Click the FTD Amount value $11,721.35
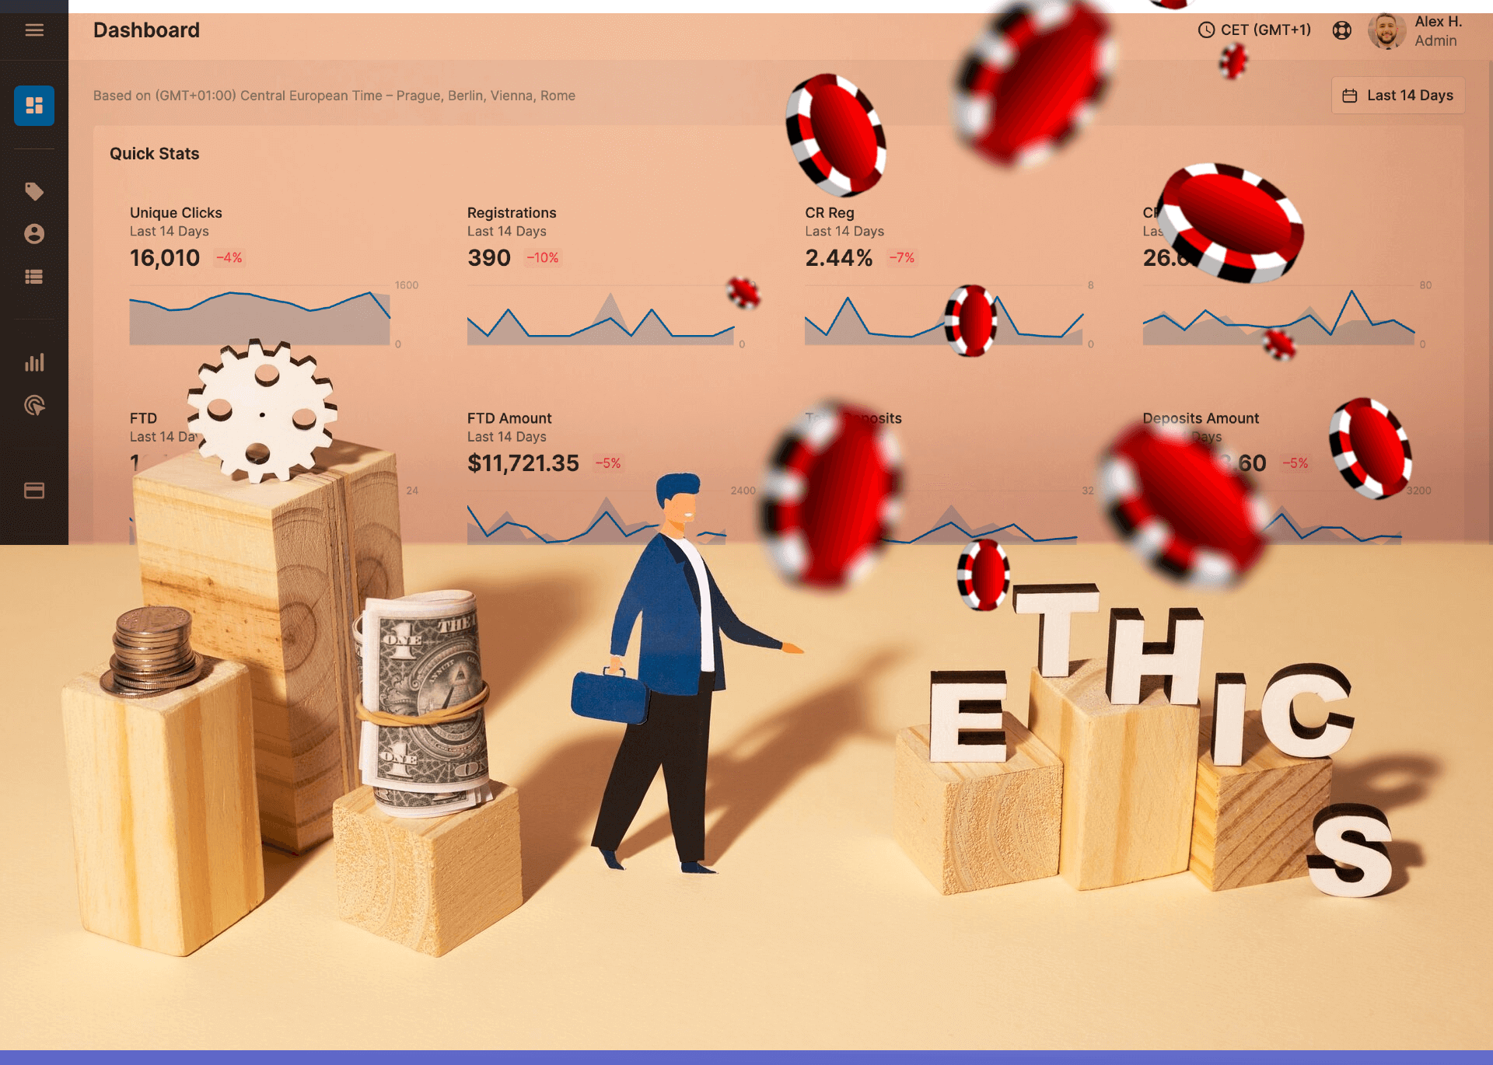The image size is (1493, 1065). 523,463
